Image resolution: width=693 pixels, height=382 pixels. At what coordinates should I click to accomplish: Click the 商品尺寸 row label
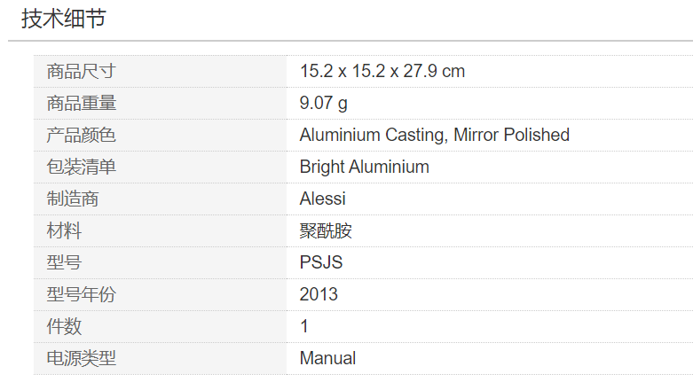click(x=82, y=72)
